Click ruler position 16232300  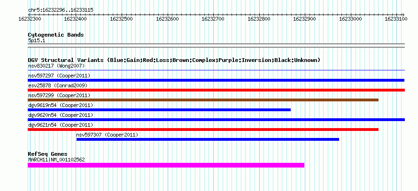(30, 19)
